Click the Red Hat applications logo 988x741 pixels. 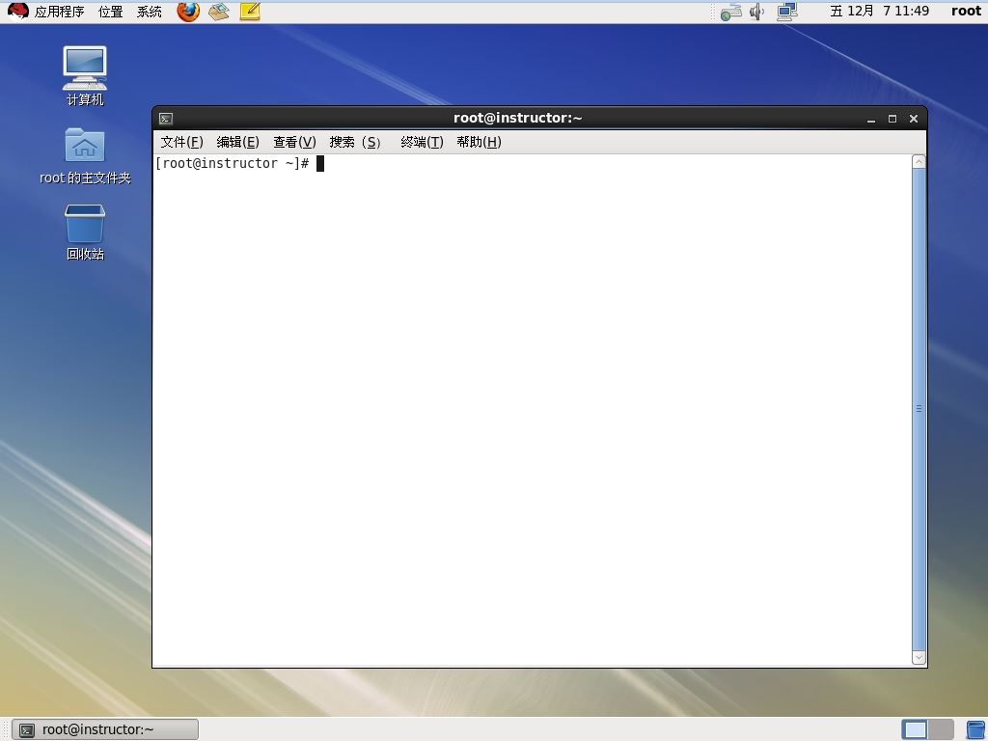click(17, 11)
